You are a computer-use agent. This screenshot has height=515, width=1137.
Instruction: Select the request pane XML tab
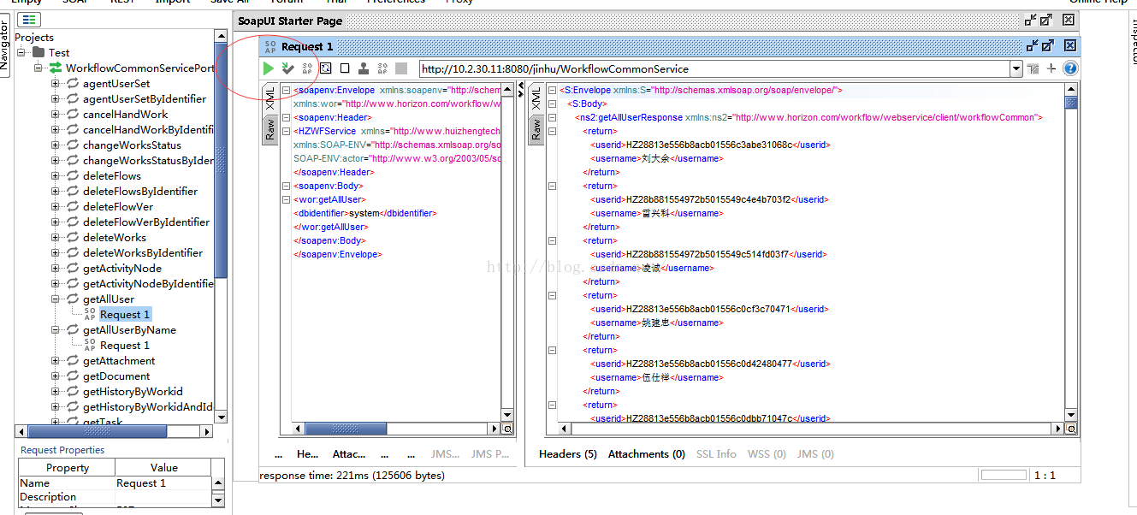pyautogui.click(x=269, y=98)
